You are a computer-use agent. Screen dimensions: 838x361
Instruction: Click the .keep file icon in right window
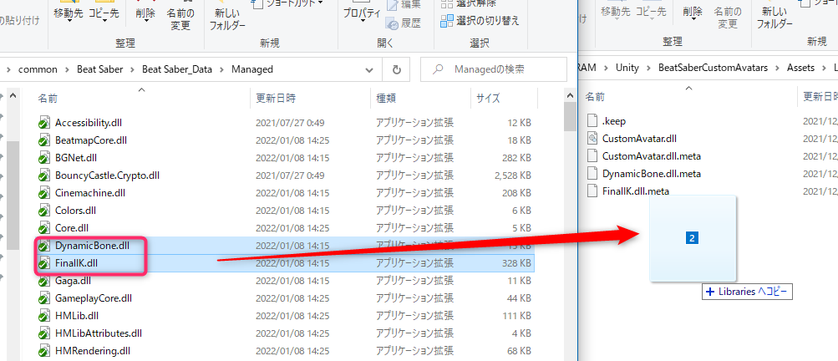592,121
